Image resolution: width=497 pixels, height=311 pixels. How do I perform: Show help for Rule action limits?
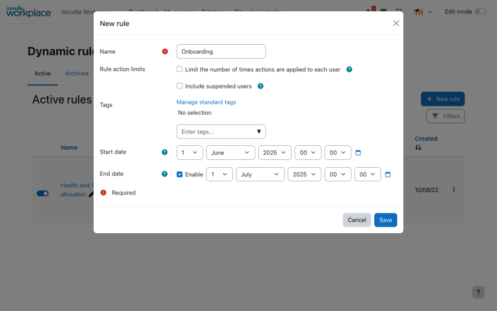(x=349, y=69)
